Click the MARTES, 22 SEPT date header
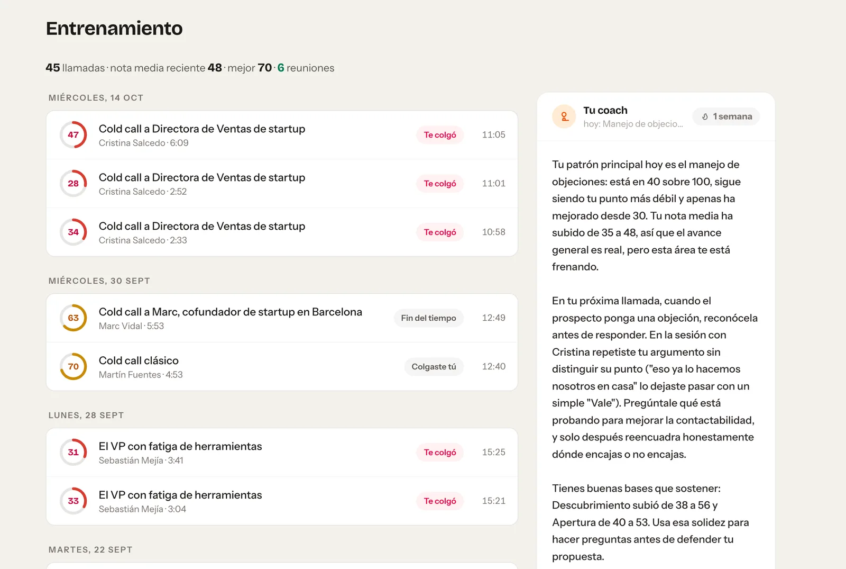The width and height of the screenshot is (846, 569). pyautogui.click(x=90, y=550)
